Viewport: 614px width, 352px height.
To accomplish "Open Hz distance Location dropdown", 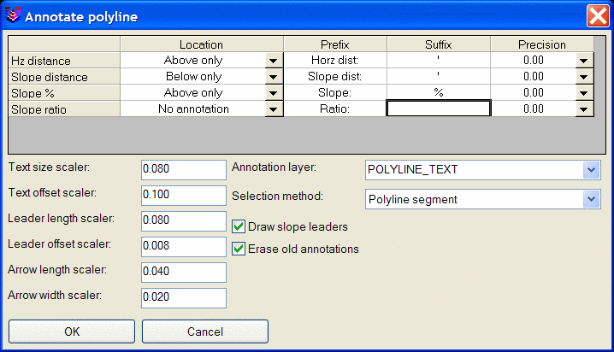I will [x=274, y=61].
